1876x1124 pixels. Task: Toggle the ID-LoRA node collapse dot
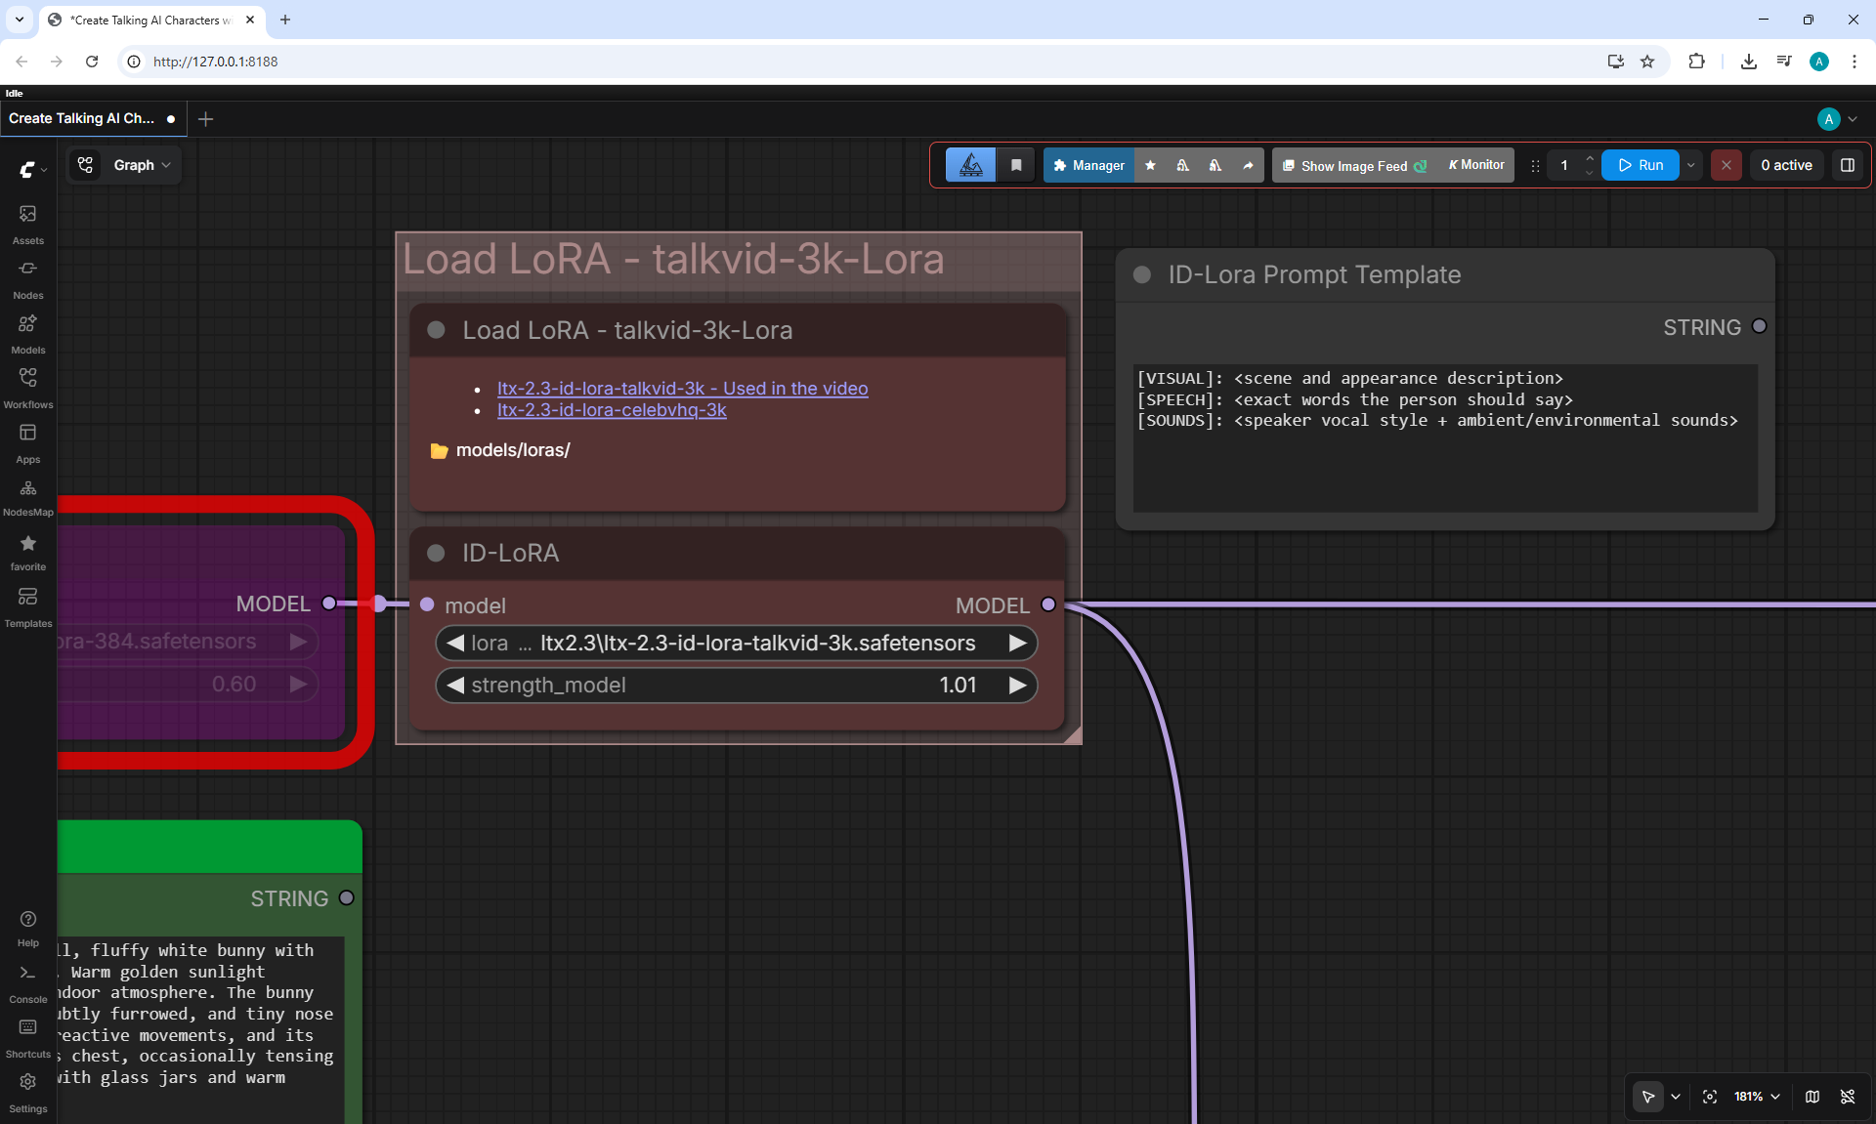[x=436, y=553]
